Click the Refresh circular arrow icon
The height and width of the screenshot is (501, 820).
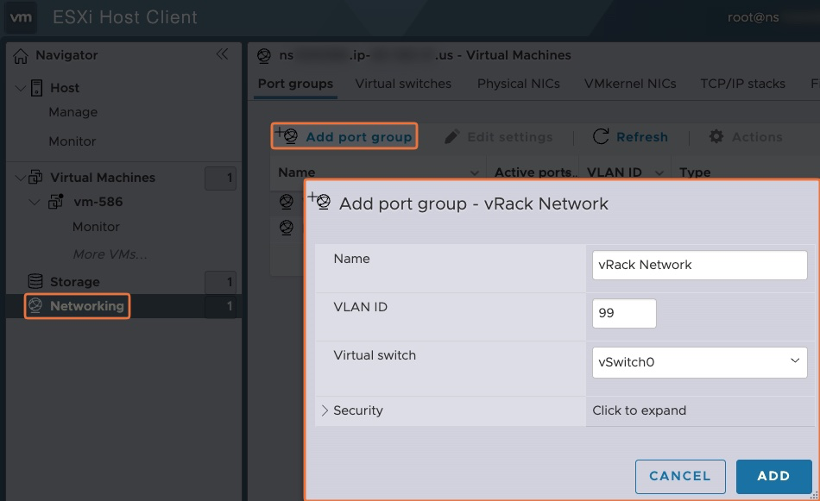[x=601, y=136]
